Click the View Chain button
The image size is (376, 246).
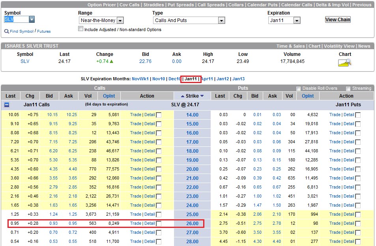pyautogui.click(x=338, y=20)
